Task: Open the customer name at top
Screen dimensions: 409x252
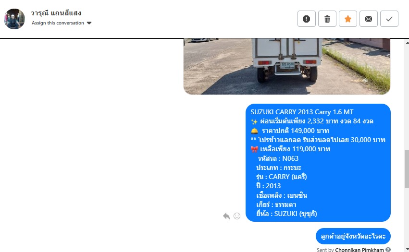Action: pos(56,13)
